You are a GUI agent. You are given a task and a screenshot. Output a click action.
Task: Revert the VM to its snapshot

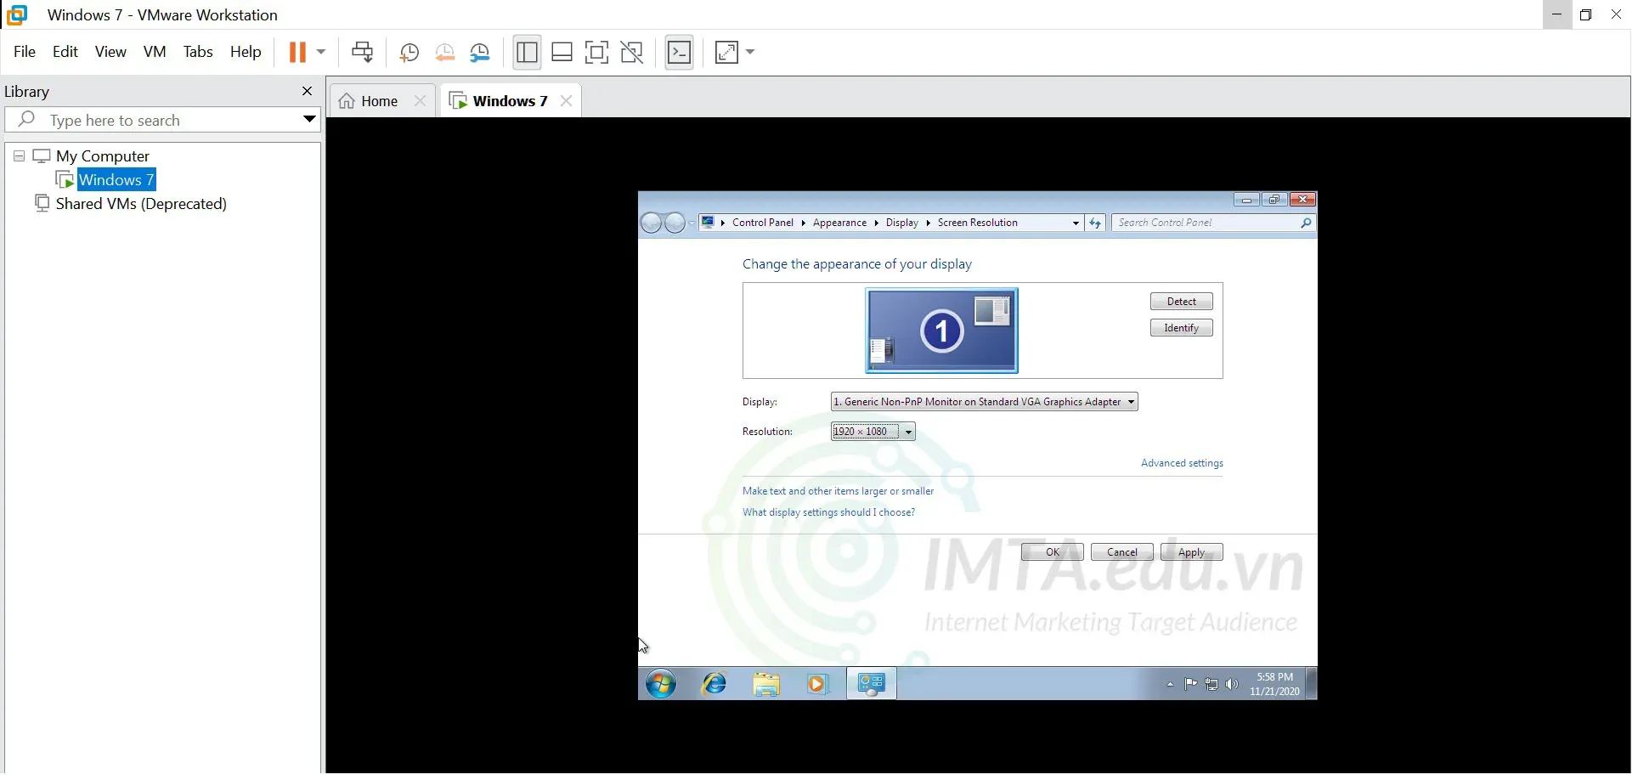445,52
